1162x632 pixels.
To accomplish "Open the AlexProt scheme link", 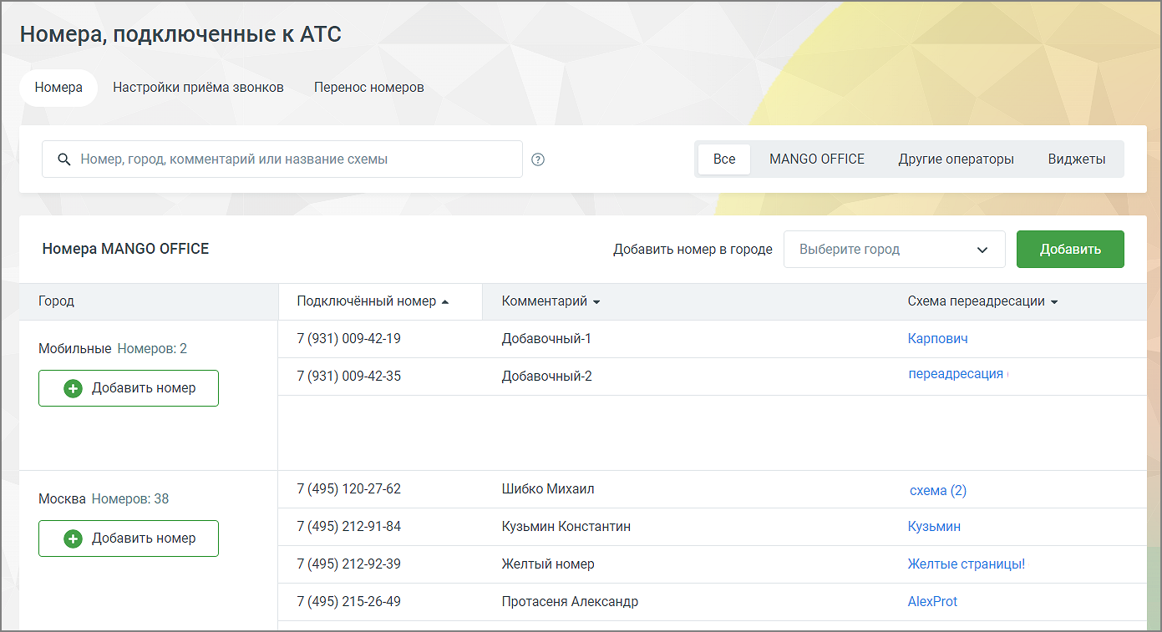I will click(x=932, y=602).
